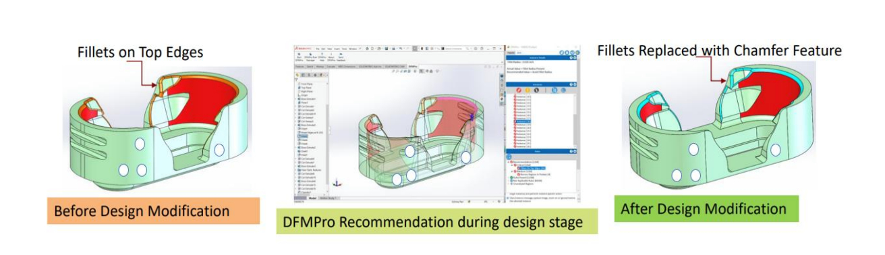Click the yellow warning filter icon
Screen dimensions: 885x255
tap(527, 90)
